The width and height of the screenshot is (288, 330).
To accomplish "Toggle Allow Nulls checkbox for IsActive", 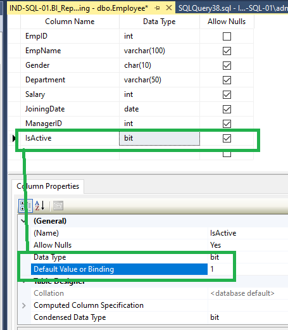I will 227,138.
